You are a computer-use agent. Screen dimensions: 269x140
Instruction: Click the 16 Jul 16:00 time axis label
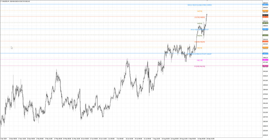coord(129,139)
